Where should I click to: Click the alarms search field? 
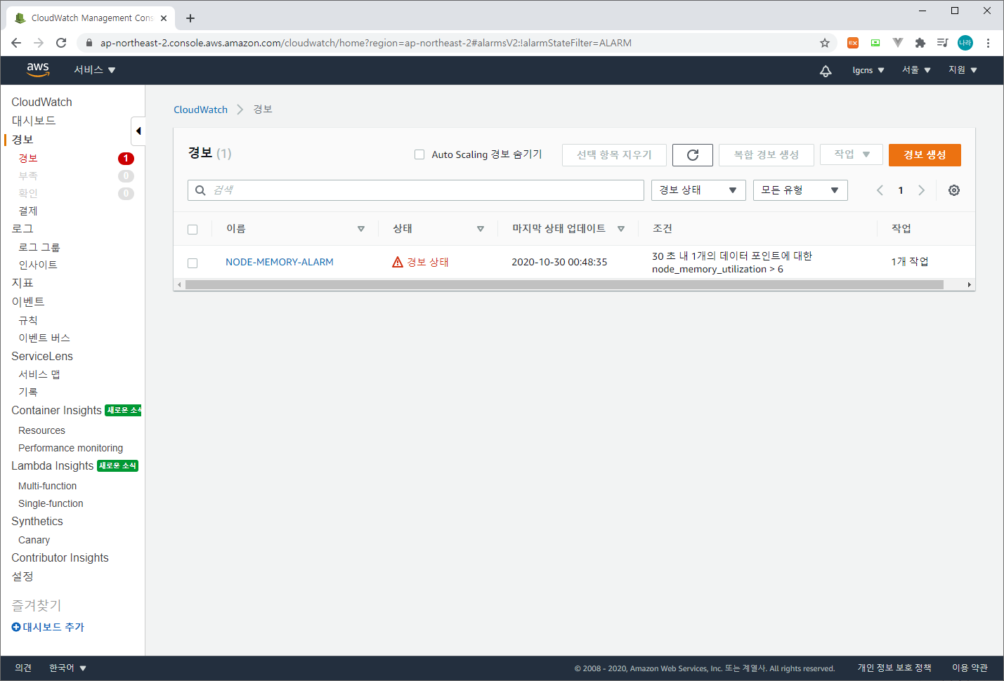pos(416,190)
